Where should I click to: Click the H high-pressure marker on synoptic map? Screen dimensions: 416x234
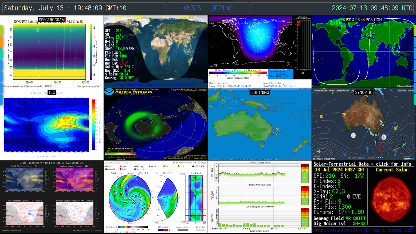[x=353, y=135]
